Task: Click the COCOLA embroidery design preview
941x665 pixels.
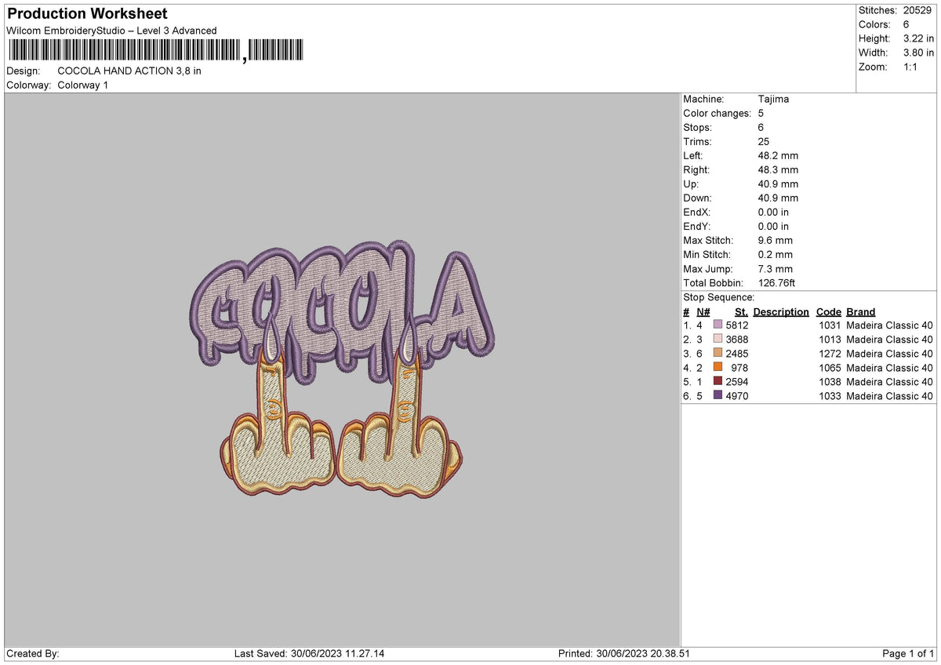Action: click(x=343, y=369)
